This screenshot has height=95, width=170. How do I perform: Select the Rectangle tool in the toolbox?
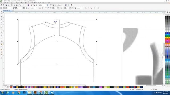[1, 27]
